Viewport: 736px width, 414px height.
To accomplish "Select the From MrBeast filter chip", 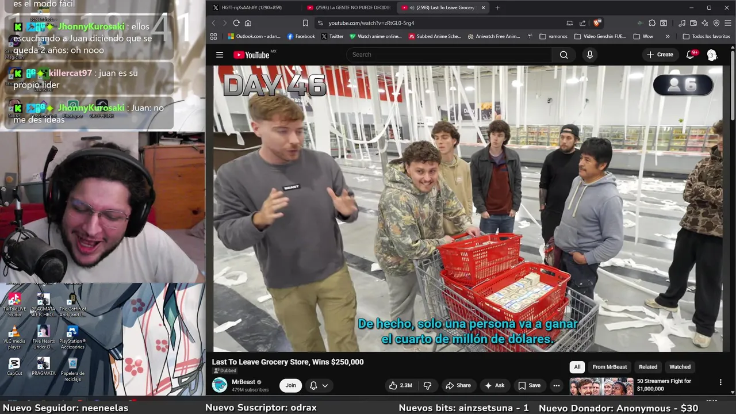I will tap(609, 367).
